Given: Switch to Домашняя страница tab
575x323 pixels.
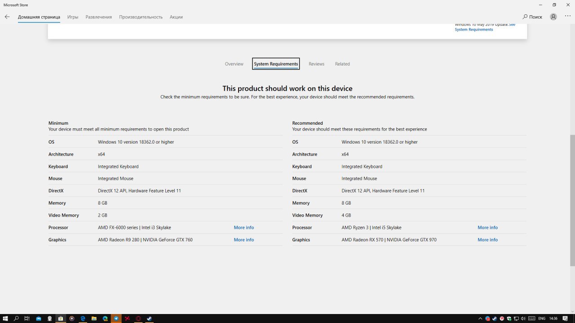Looking at the screenshot, I should coord(39,17).
